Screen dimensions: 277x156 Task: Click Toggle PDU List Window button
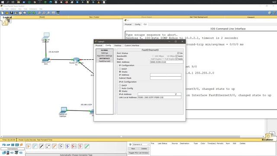coord(138,153)
